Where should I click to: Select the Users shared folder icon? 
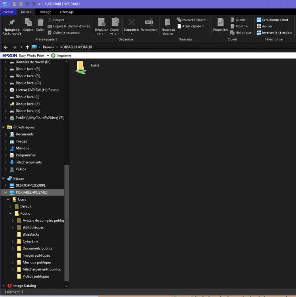click(81, 67)
